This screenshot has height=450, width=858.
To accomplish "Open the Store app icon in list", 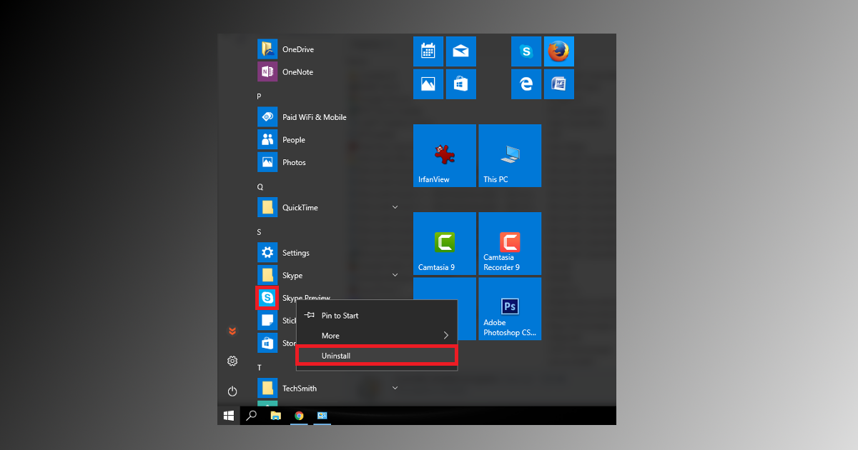I will click(267, 343).
